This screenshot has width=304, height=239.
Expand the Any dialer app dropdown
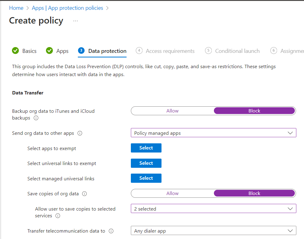click(213, 231)
